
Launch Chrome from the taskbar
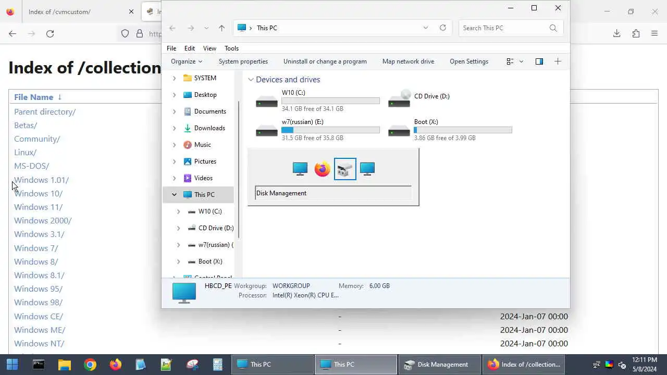pos(90,364)
